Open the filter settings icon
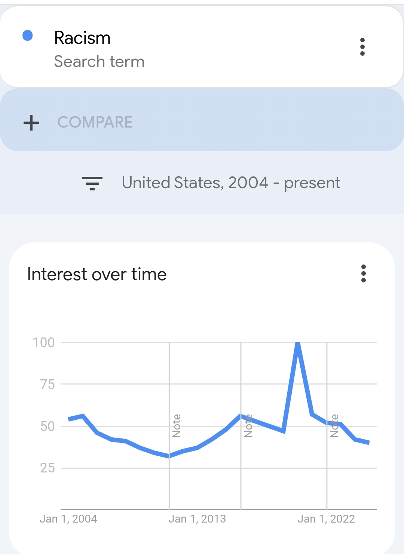This screenshot has width=404, height=554. point(92,183)
